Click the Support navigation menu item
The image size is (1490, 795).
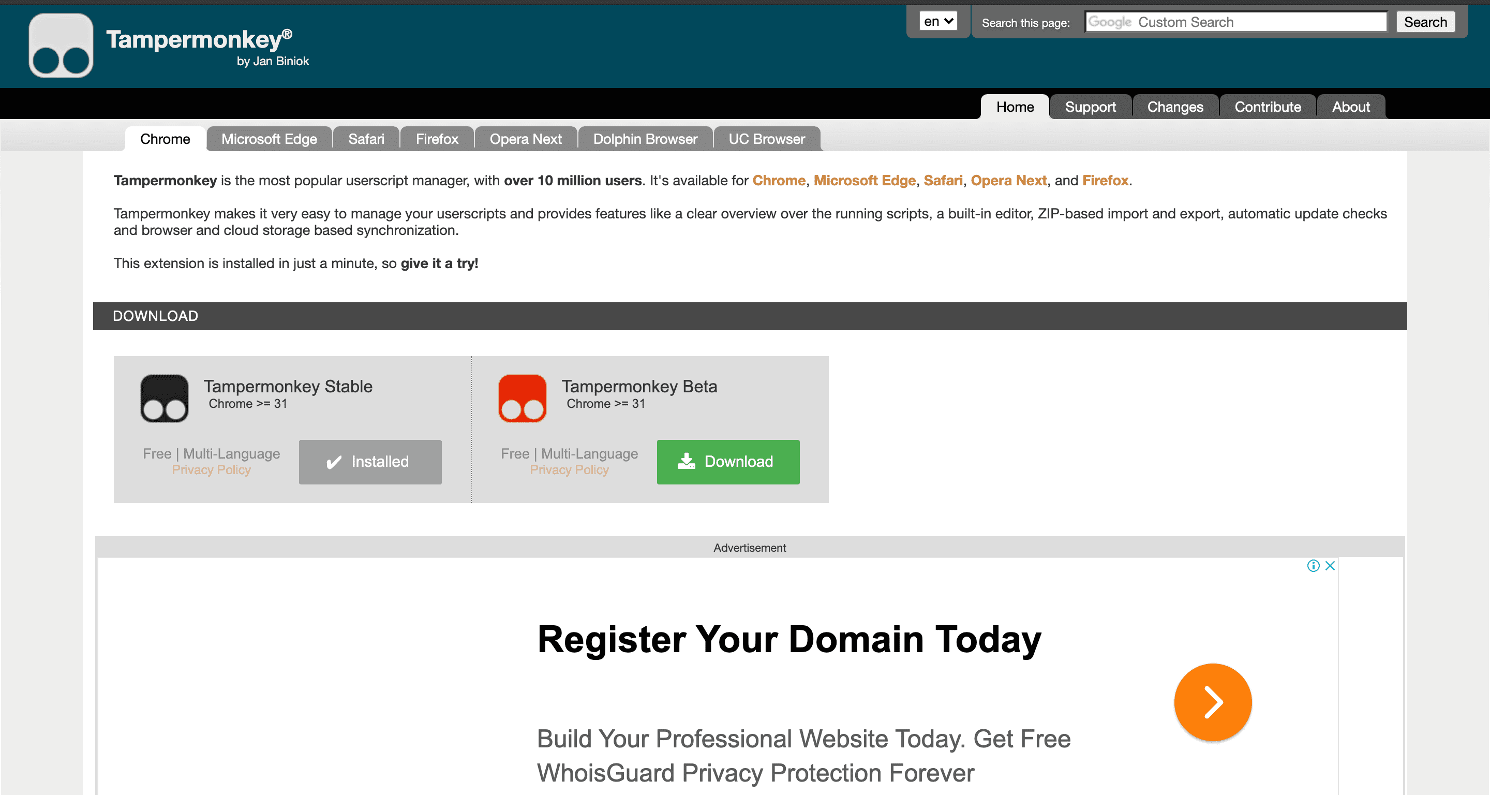tap(1091, 107)
